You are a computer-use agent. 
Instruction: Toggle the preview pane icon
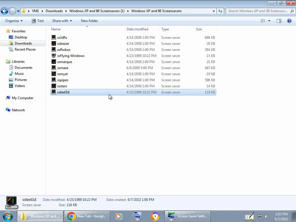point(279,21)
